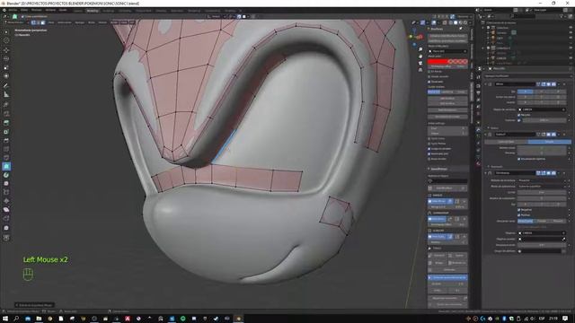
Task: Click the viewport zoom magnifier gizmo
Action: click(x=420, y=49)
